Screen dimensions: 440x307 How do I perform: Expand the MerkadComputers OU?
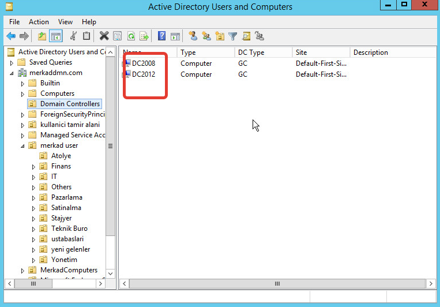click(x=22, y=271)
